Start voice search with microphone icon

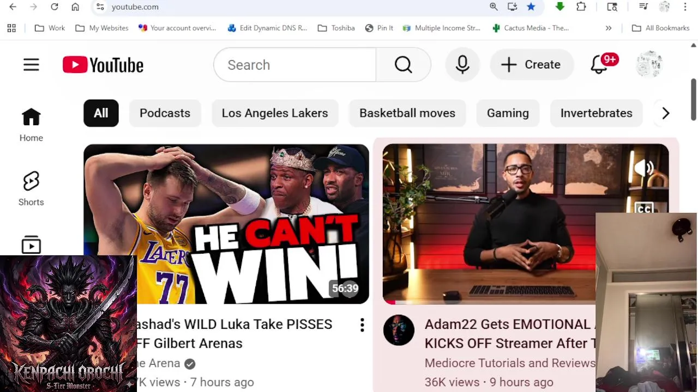tap(462, 65)
